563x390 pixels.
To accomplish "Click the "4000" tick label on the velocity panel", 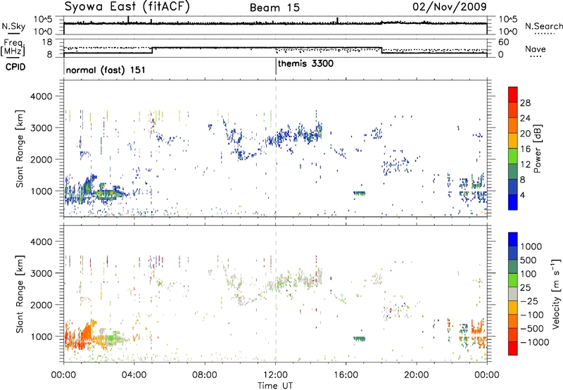I will click(41, 241).
